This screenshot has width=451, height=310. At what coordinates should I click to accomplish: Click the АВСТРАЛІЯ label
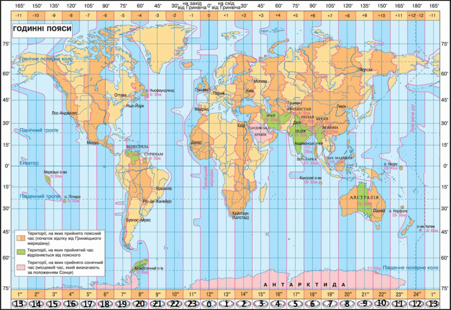click(x=364, y=197)
